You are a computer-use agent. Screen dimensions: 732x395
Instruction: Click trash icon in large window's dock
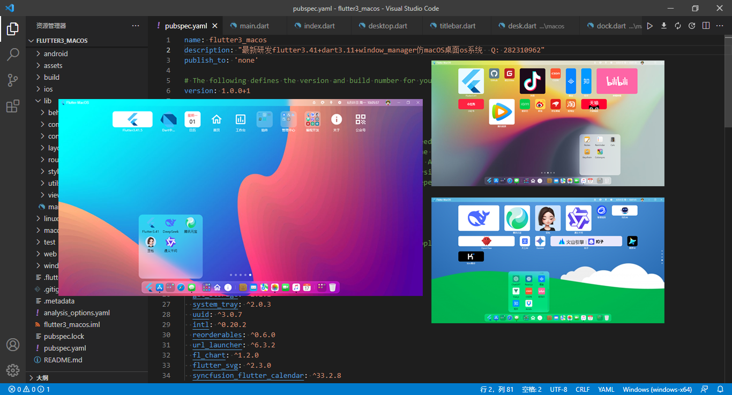332,287
